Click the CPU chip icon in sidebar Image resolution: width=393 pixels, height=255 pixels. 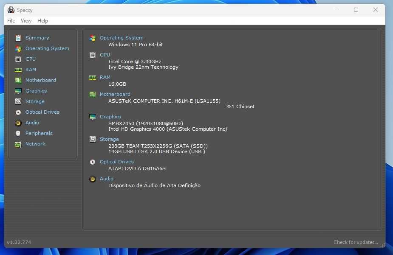[18, 59]
